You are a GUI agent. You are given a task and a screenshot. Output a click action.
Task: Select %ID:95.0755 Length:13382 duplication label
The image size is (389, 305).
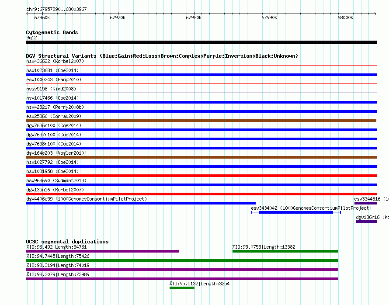(x=264, y=247)
